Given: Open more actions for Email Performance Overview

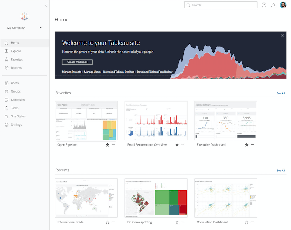Looking at the screenshot, I should [183, 144].
